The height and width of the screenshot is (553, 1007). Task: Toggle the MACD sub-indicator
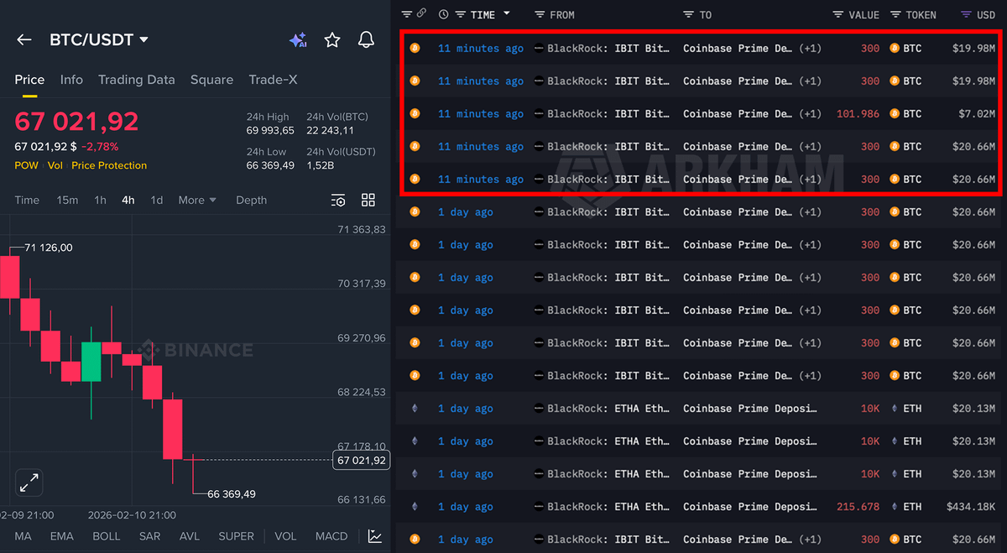click(331, 536)
